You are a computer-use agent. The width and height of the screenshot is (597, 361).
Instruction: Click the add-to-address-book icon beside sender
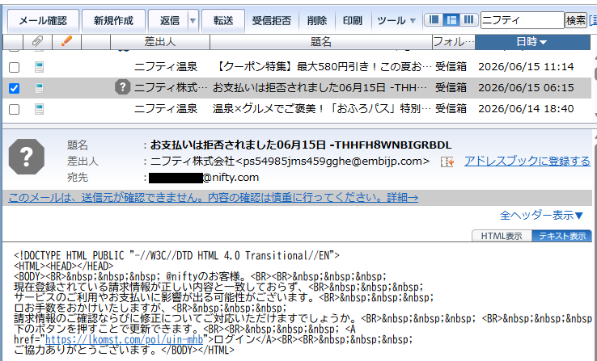[447, 162]
